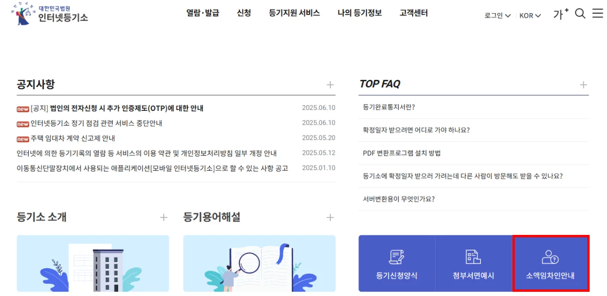Screen dimensions: 607x296
Task: Click the 소액임차인안내 button label
Action: (550, 276)
